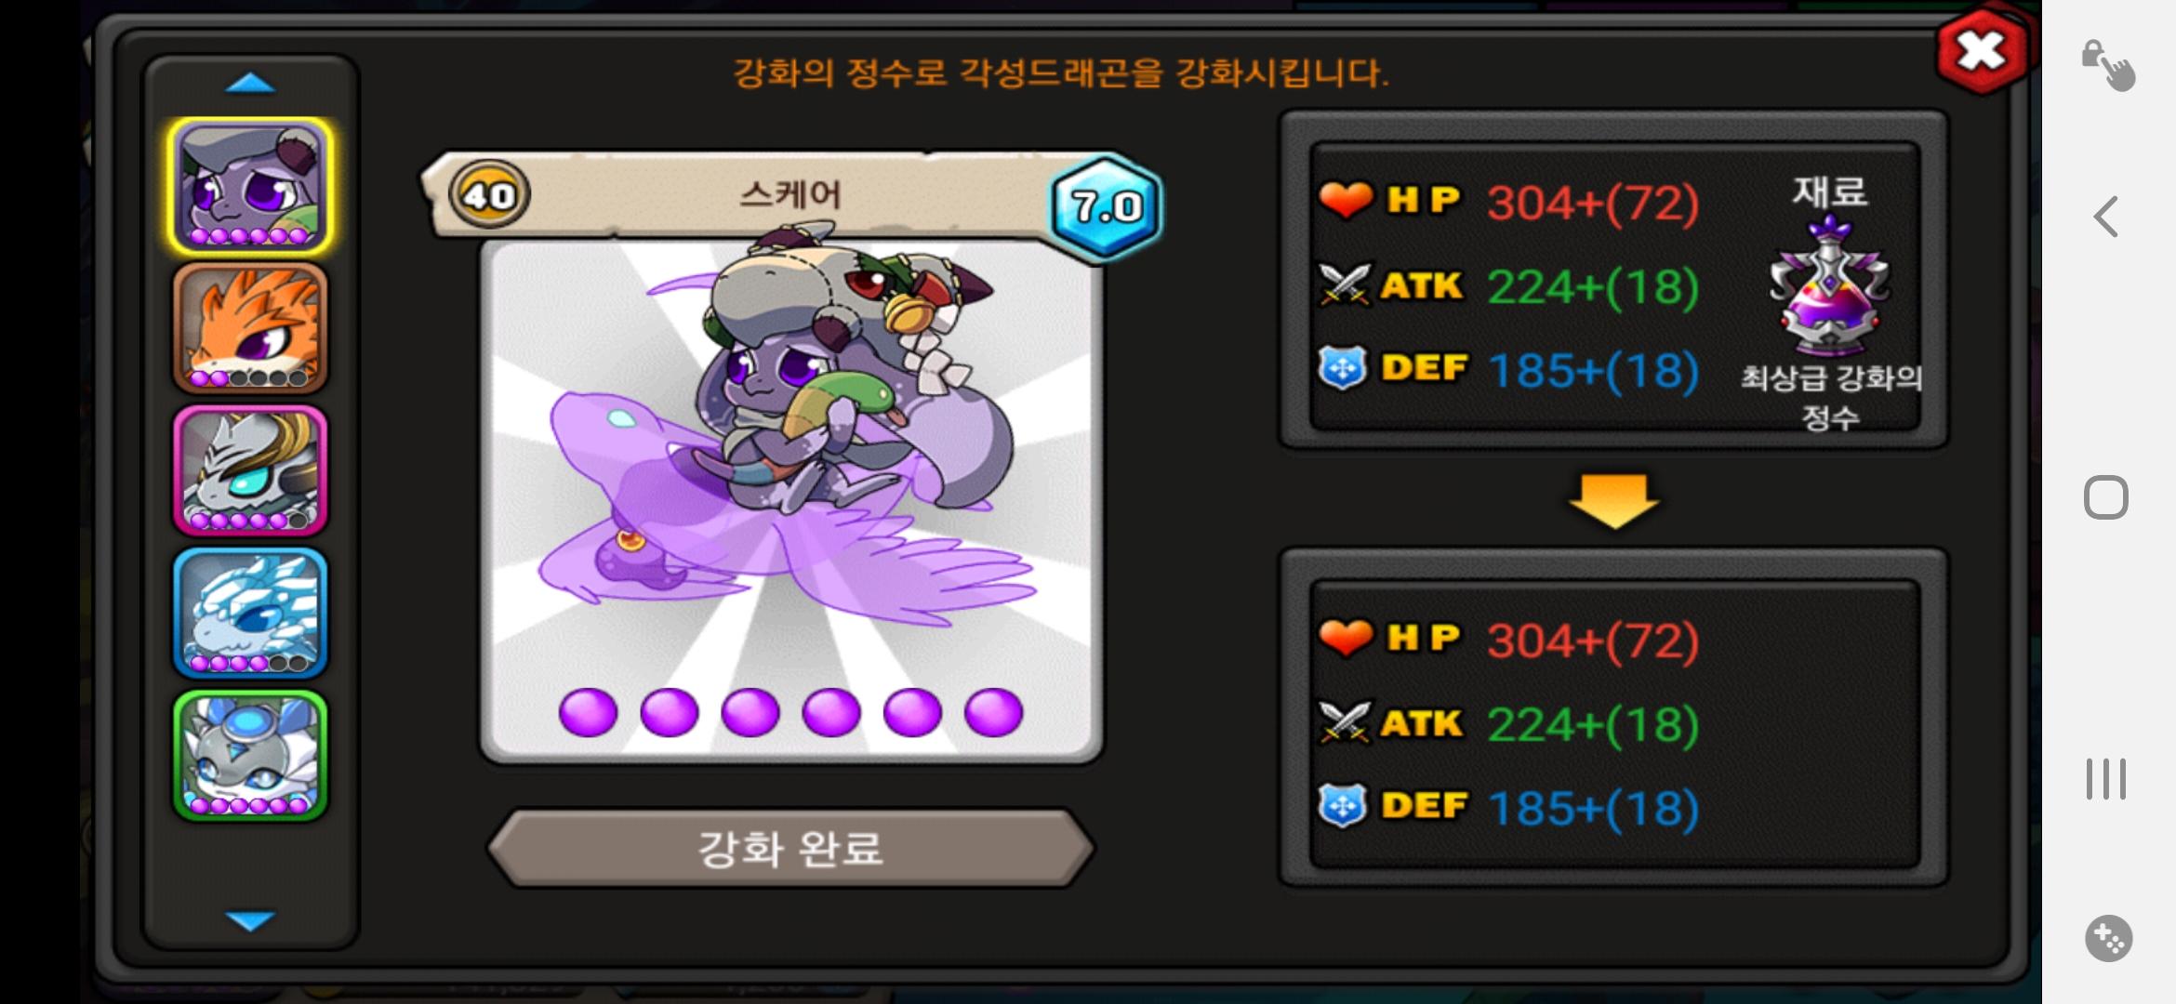This screenshot has width=2176, height=1004.
Task: Choose the gray armored dragon with pink frame
Action: pyautogui.click(x=250, y=470)
